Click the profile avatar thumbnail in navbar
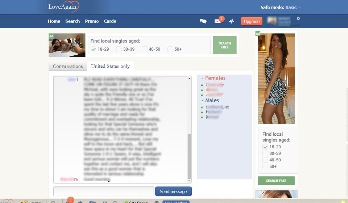The height and width of the screenshot is (203, 348). (x=272, y=21)
